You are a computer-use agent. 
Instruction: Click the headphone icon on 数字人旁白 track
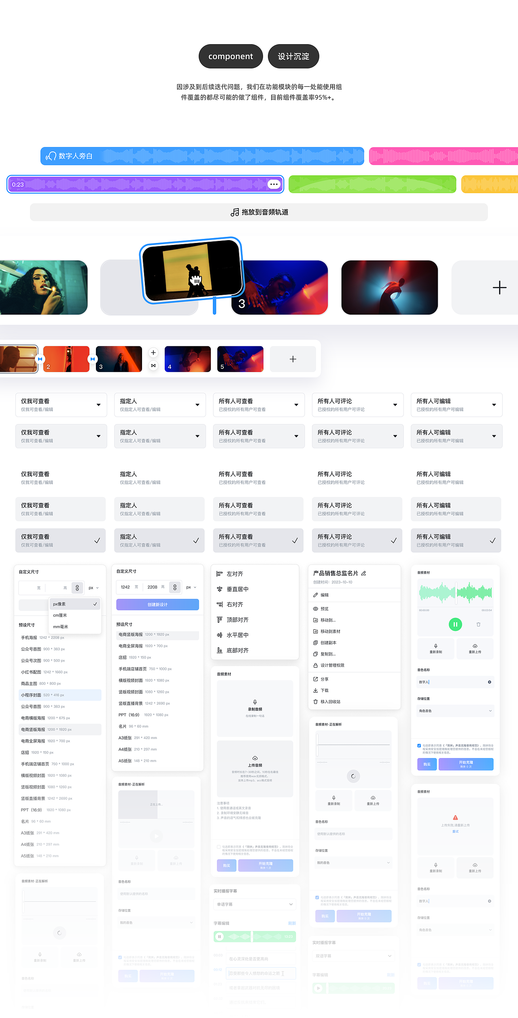pyautogui.click(x=51, y=156)
